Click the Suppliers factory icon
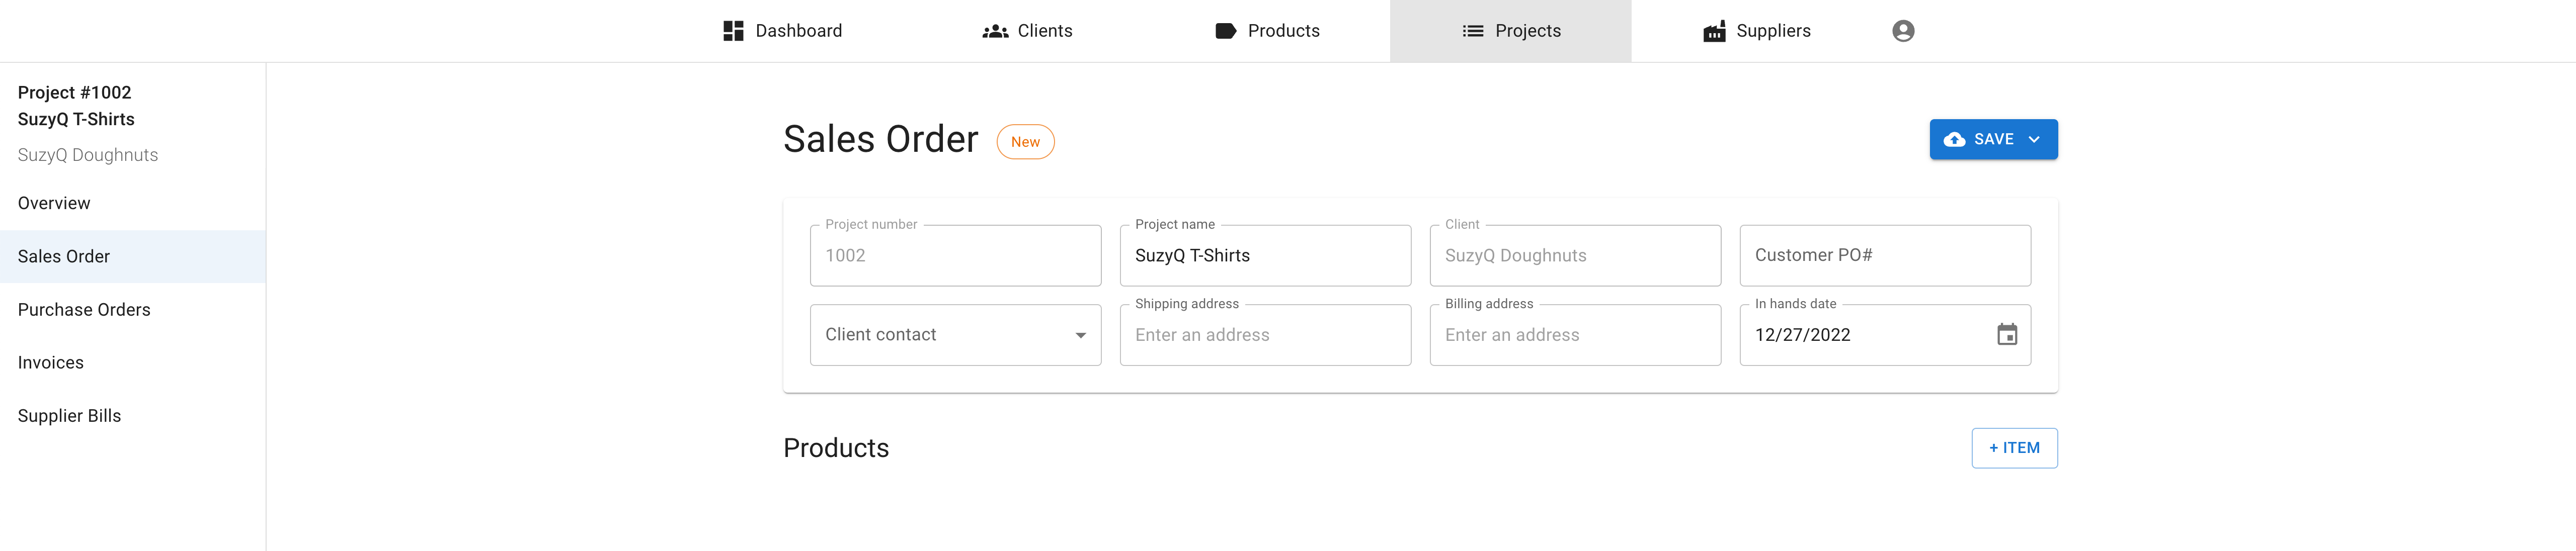 pos(1714,31)
